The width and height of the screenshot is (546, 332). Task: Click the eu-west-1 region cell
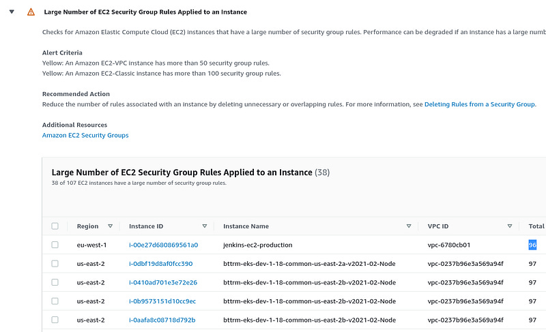[x=91, y=245]
